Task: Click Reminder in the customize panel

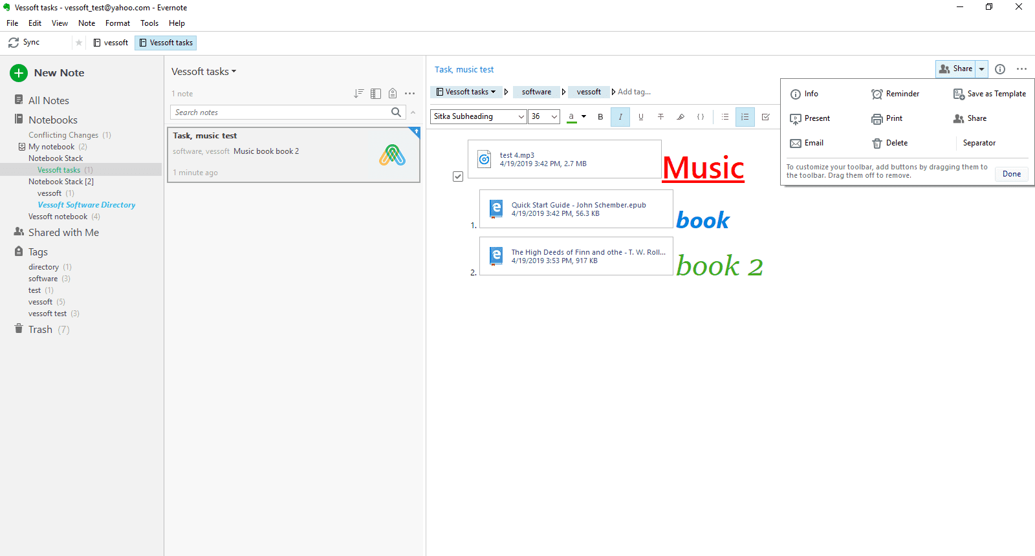Action: [895, 94]
